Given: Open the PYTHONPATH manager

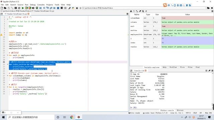Looking at the screenshot, I should pos(73,8).
